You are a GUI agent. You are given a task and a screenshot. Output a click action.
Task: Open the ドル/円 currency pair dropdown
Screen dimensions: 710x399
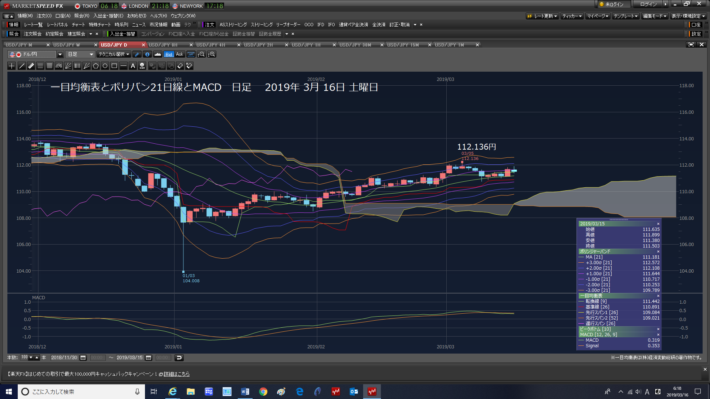60,54
